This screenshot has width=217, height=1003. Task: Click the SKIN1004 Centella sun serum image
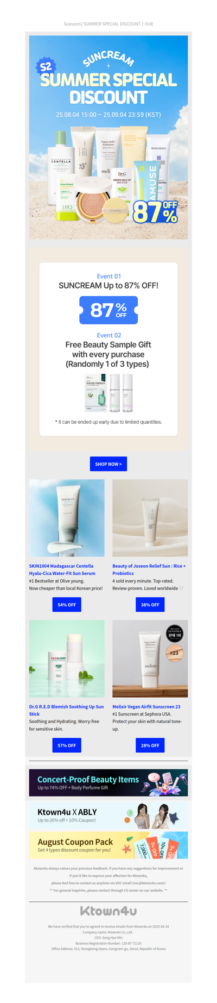click(x=67, y=518)
